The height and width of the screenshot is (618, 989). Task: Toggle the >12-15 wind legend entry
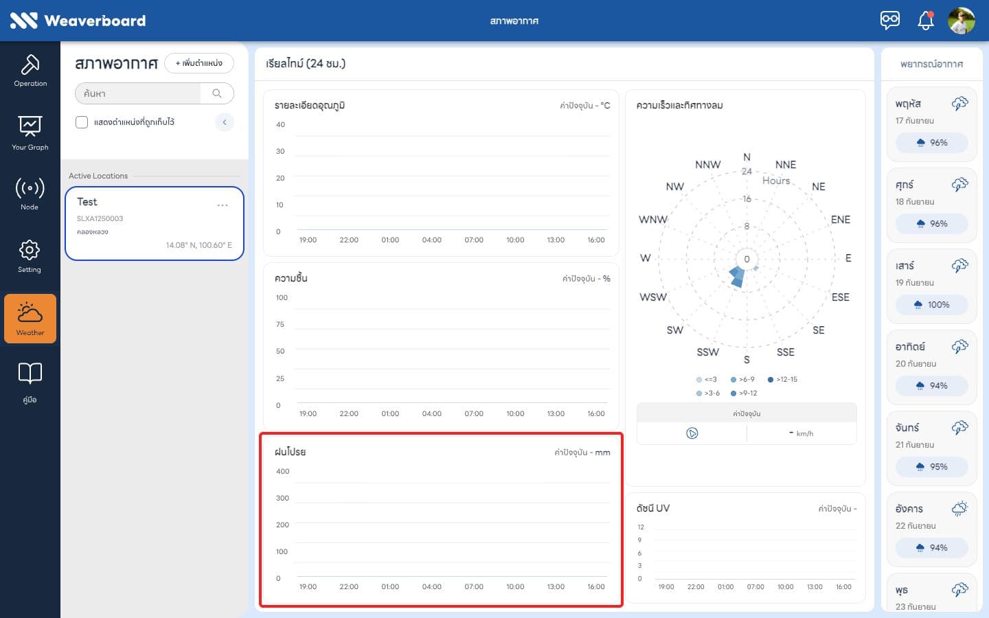tap(782, 379)
